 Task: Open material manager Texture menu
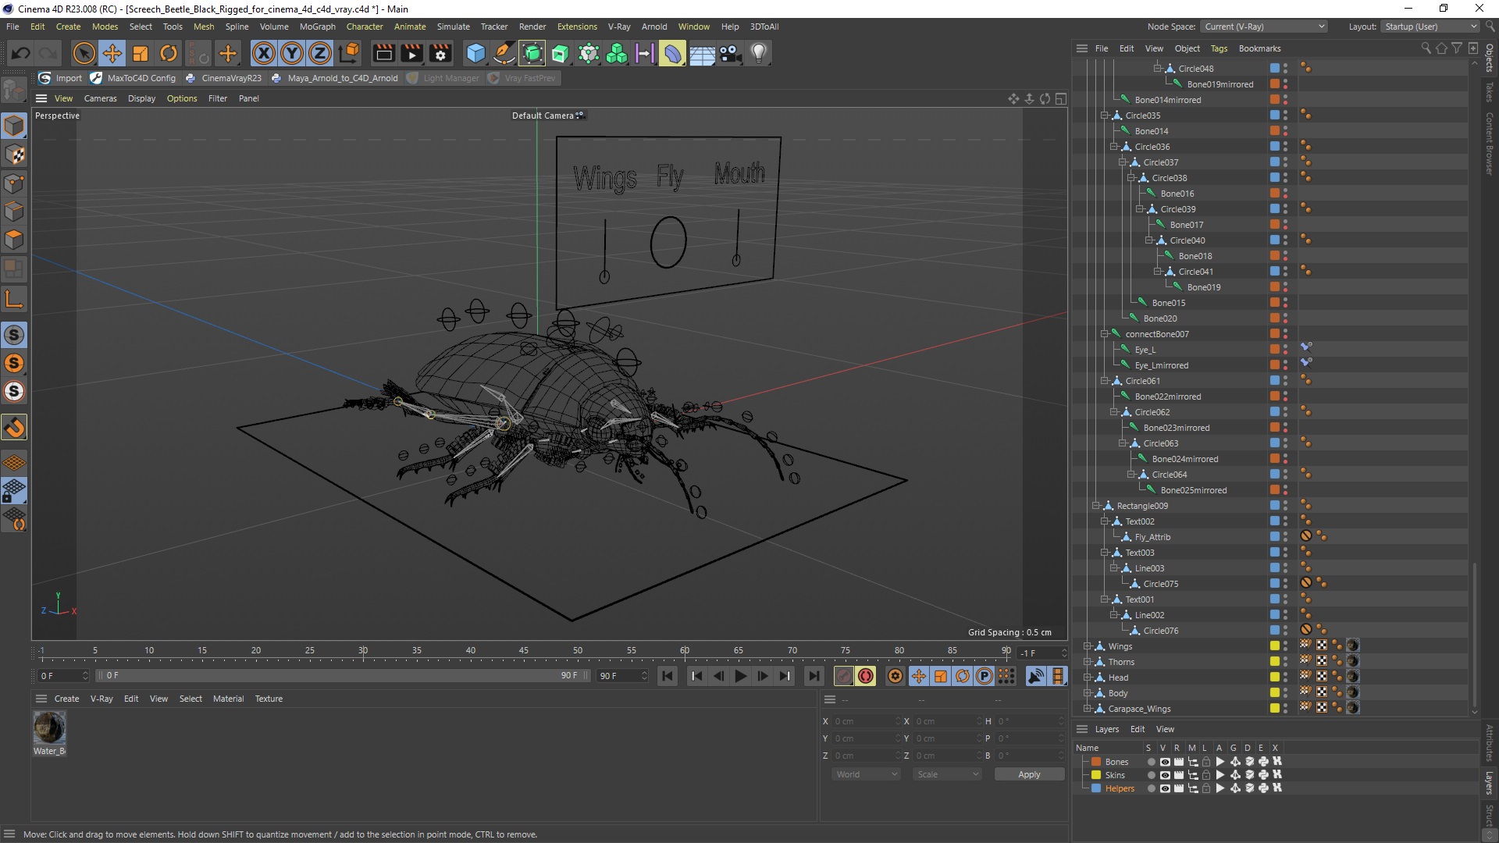[269, 699]
